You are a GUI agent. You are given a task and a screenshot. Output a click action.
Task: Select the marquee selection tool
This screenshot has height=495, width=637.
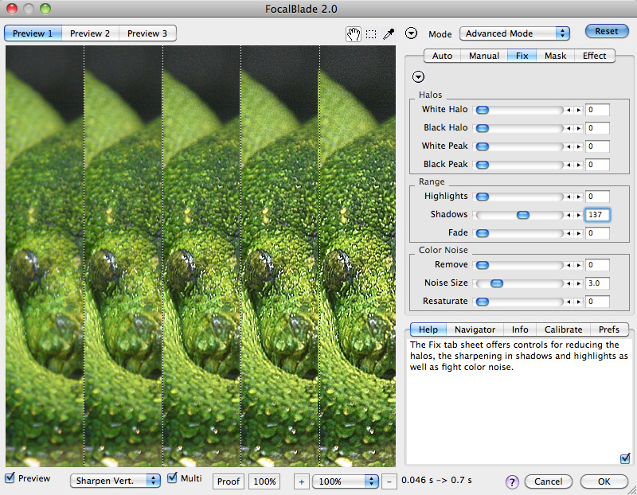pos(371,34)
